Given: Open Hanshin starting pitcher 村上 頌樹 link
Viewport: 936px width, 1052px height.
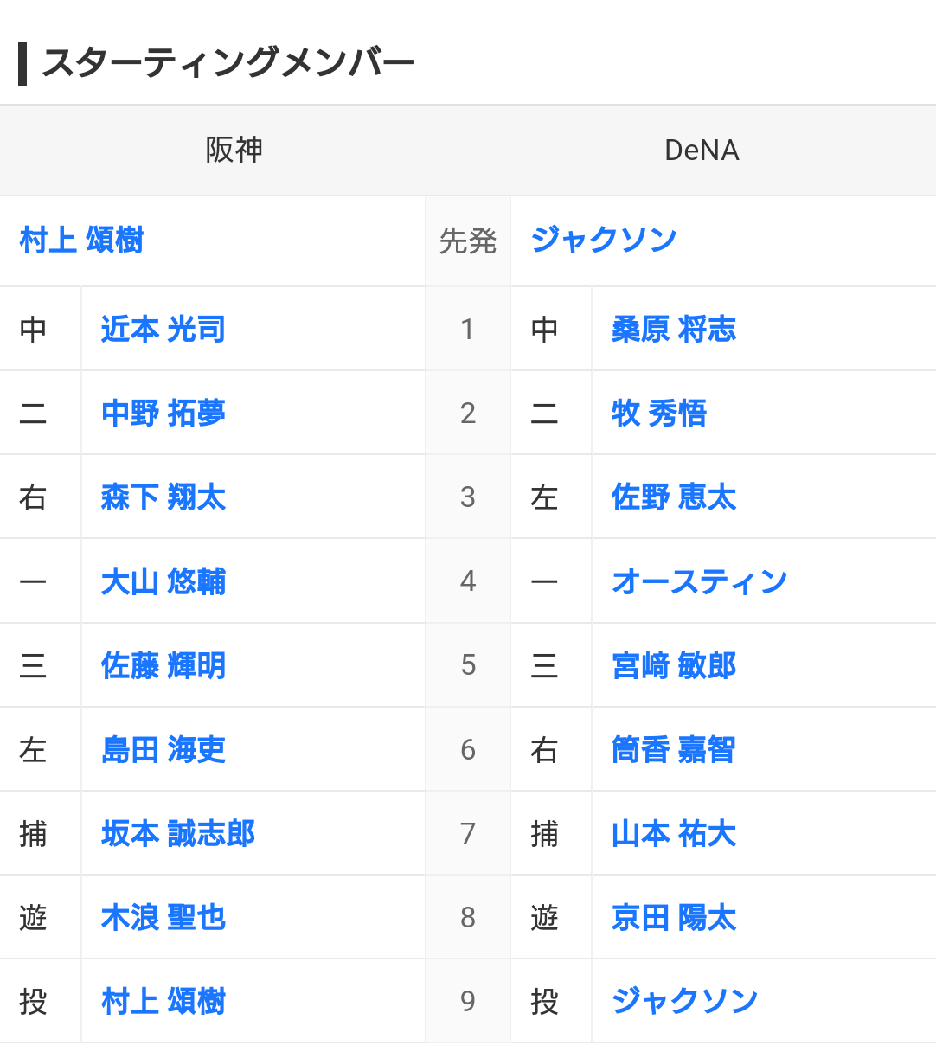Looking at the screenshot, I should click(x=81, y=241).
